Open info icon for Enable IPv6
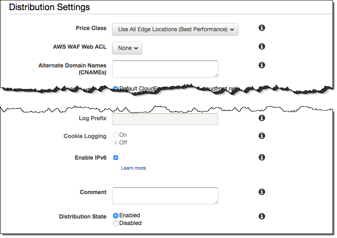 (x=262, y=158)
